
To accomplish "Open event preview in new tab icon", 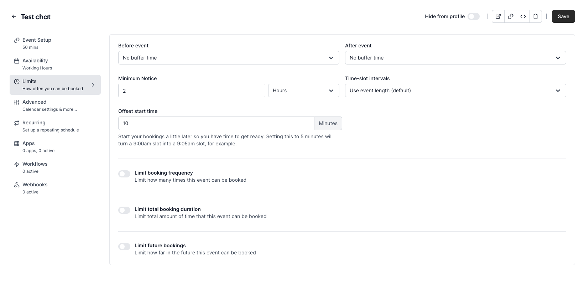I will coord(498,16).
